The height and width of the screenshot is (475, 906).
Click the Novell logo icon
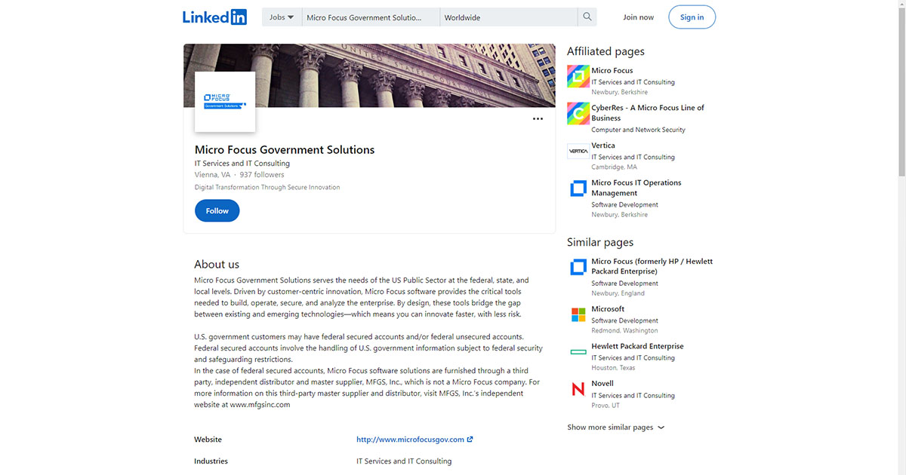578,389
